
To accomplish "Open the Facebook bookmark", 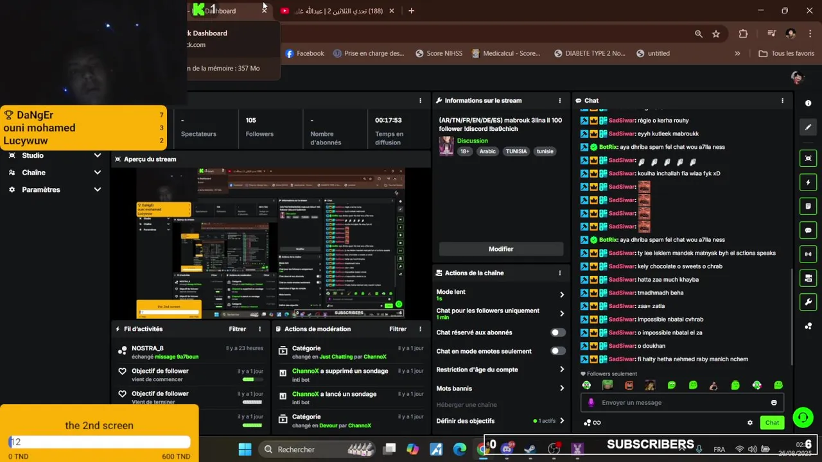I will point(304,53).
